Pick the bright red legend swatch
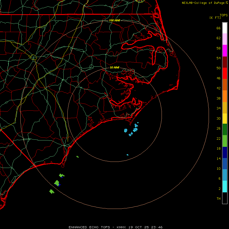 225,73
